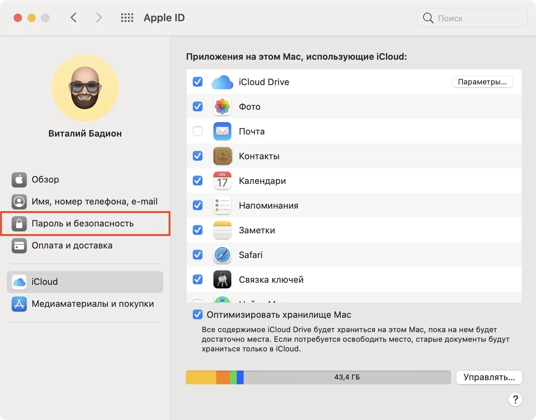Click the Memoji profile avatar

[x=85, y=88]
